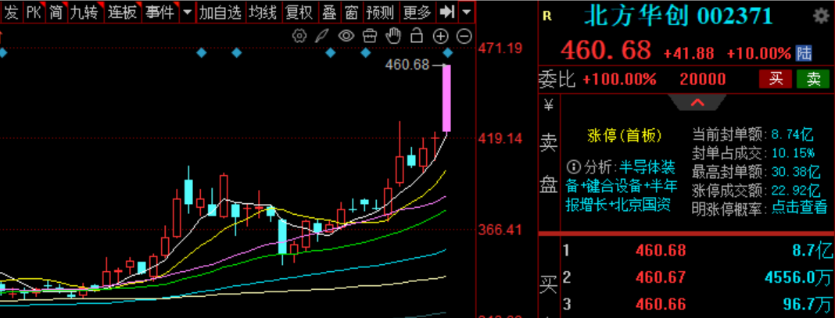Click the large 460.68 current price
Viewport: 835px width, 318px height.
[606, 51]
